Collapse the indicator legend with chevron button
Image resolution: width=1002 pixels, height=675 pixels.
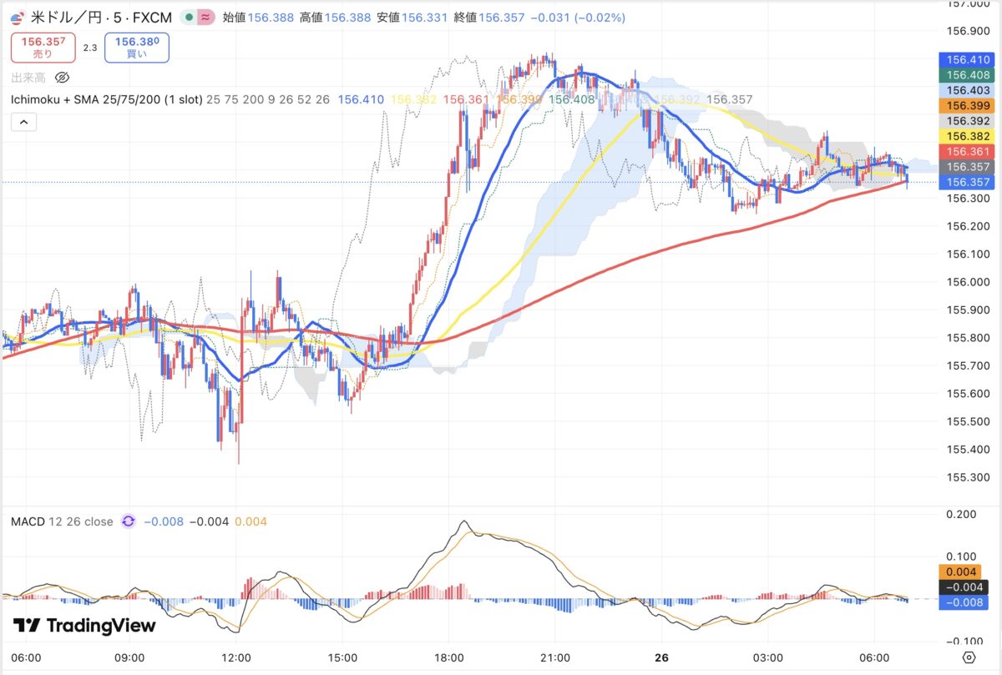pos(24,123)
